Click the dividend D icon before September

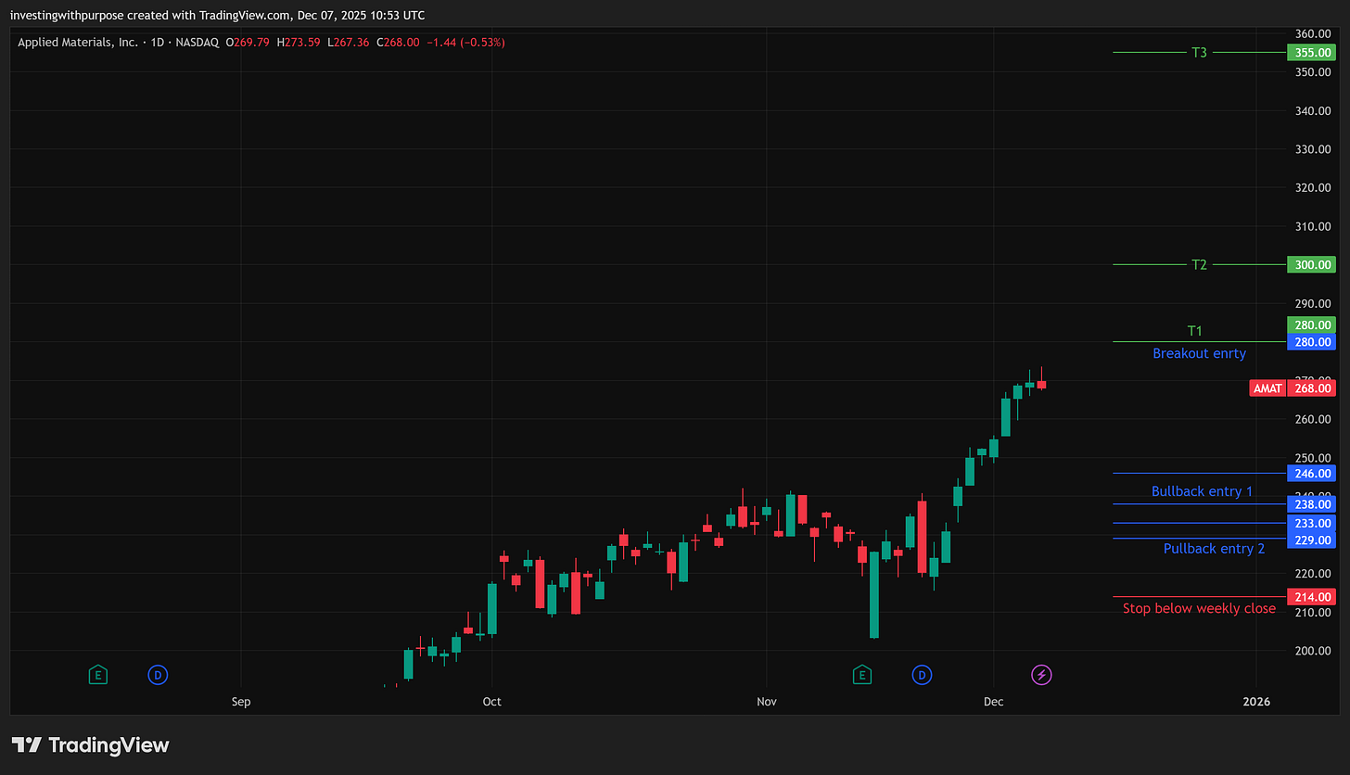159,675
